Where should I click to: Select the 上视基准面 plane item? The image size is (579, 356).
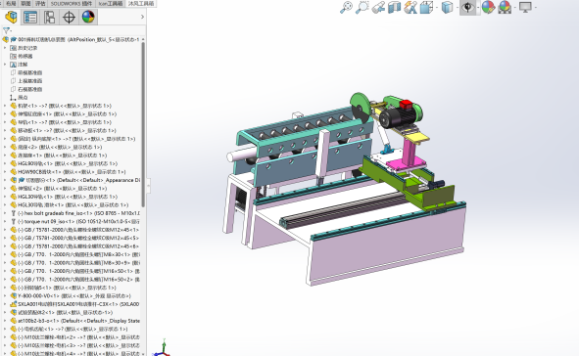coord(30,81)
